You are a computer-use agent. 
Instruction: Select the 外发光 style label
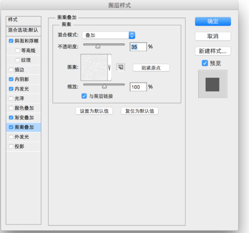22,137
